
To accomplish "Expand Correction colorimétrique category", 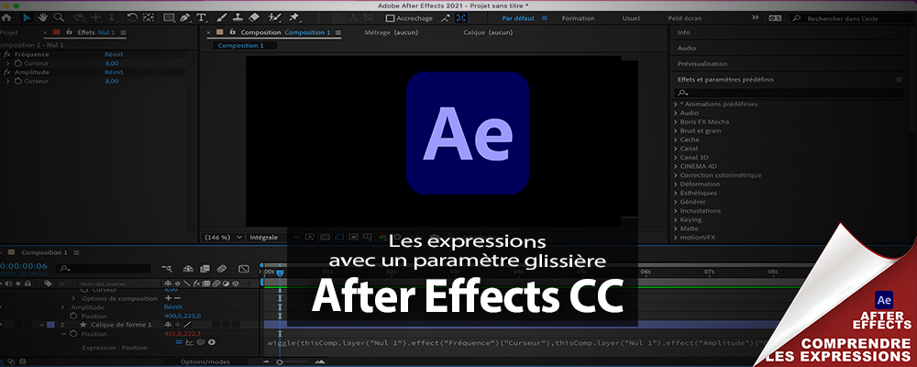I will tap(676, 175).
